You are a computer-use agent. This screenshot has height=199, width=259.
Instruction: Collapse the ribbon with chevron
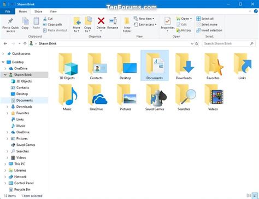coord(250,11)
